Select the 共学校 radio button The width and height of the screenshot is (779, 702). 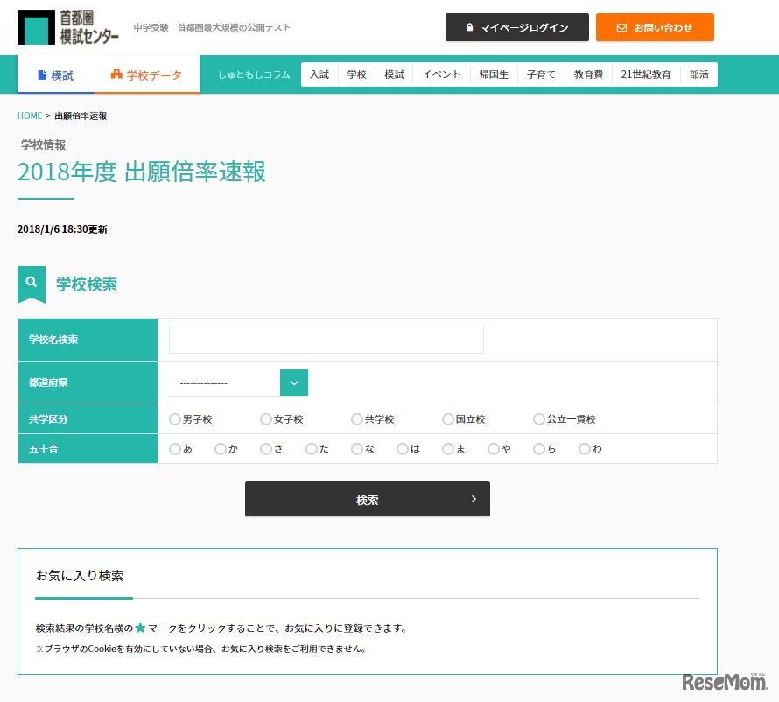(x=357, y=419)
